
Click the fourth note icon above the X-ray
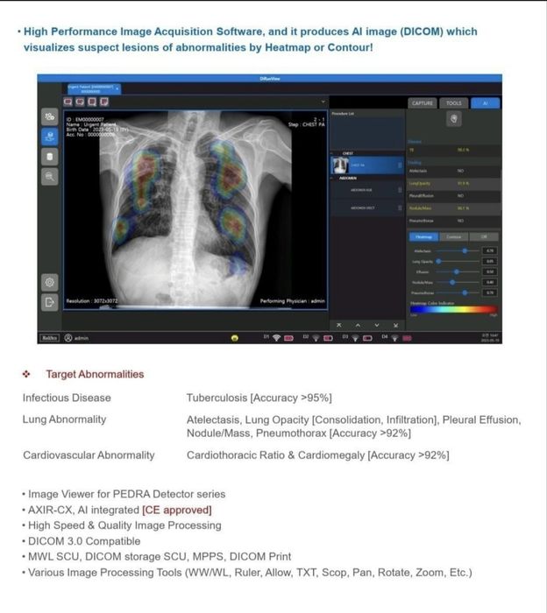[104, 102]
